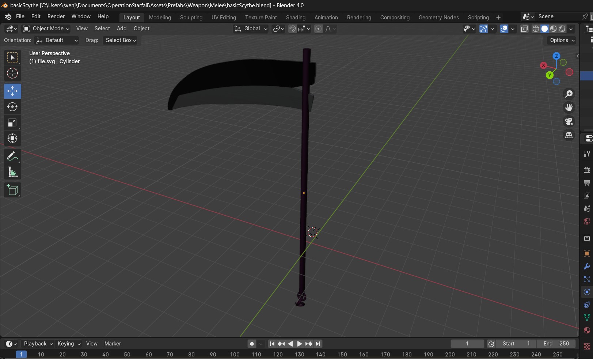
Task: Click the End frame field
Action: pos(556,344)
